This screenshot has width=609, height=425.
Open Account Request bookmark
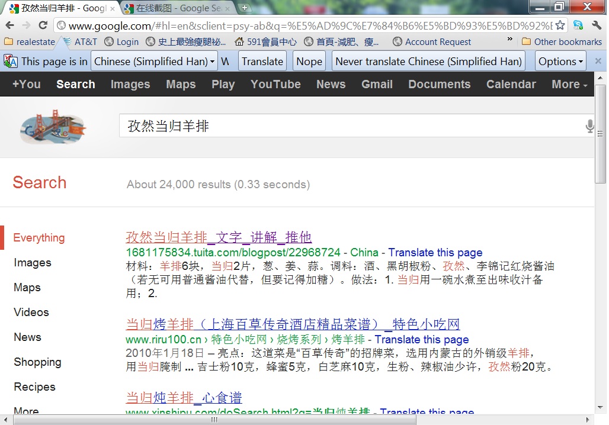(432, 41)
